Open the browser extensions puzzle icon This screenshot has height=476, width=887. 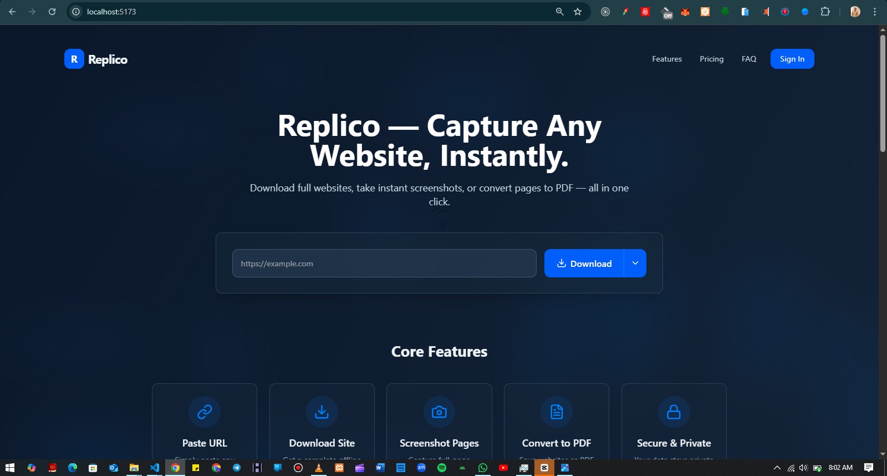[825, 12]
